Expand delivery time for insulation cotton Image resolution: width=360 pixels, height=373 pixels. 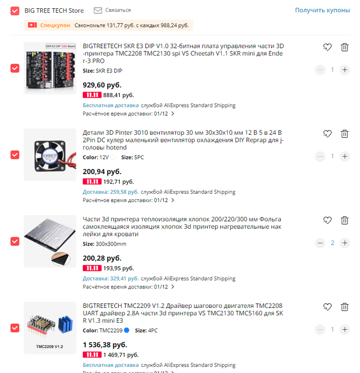pyautogui.click(x=173, y=287)
